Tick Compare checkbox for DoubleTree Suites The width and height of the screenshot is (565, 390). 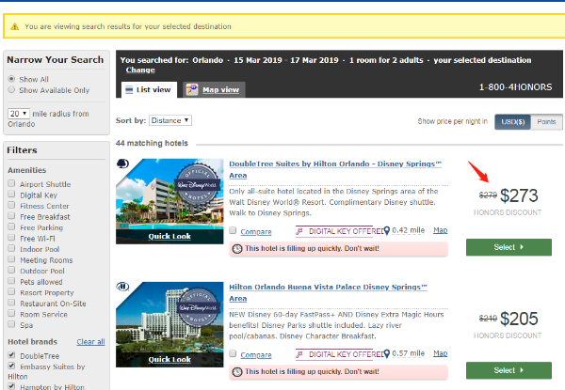(233, 230)
